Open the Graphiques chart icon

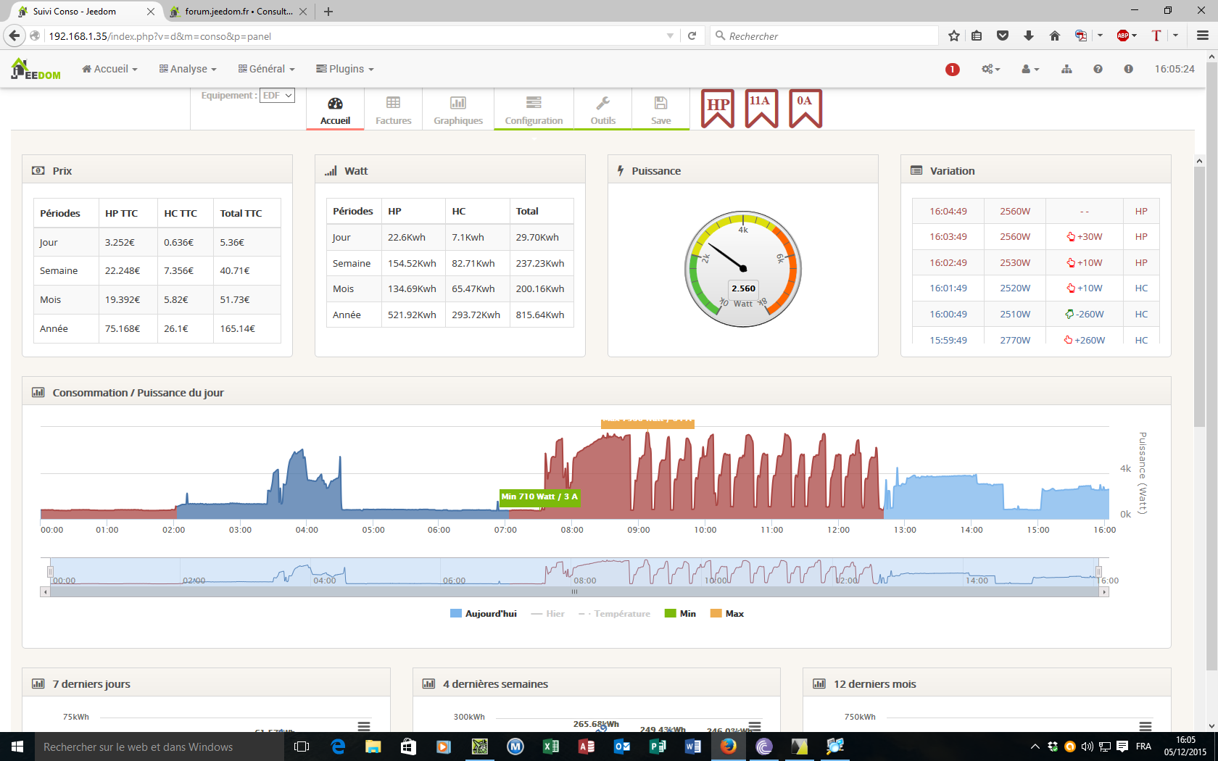[x=458, y=103]
